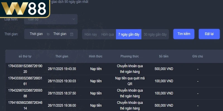The image size is (223, 111).
Task: Click the Thời gian column header
Action: (62, 56)
